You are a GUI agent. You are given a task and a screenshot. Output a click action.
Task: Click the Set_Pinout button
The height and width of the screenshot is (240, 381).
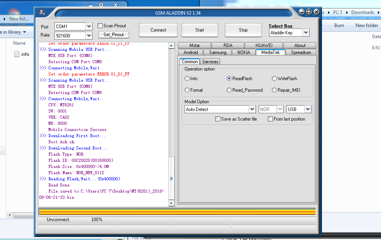[113, 35]
